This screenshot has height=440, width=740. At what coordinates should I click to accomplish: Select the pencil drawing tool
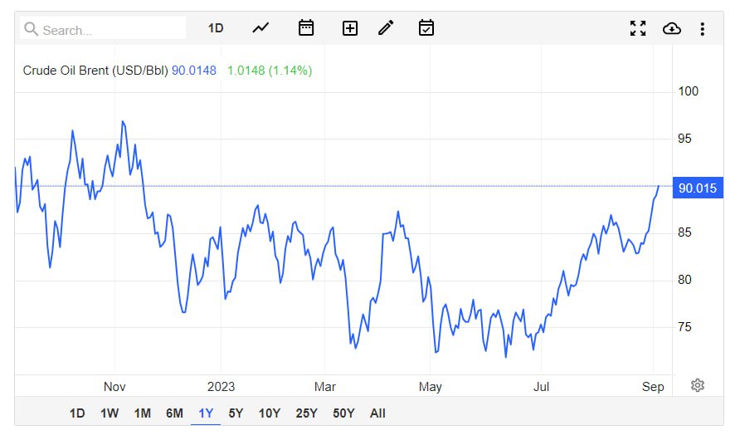click(386, 28)
